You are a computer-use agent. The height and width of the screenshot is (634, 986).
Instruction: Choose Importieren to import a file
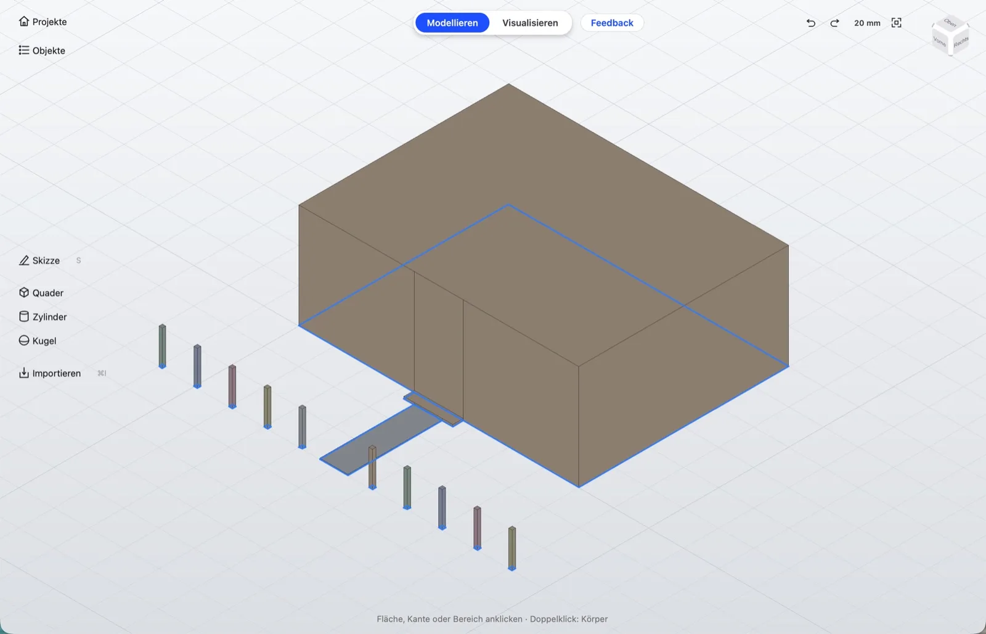50,373
